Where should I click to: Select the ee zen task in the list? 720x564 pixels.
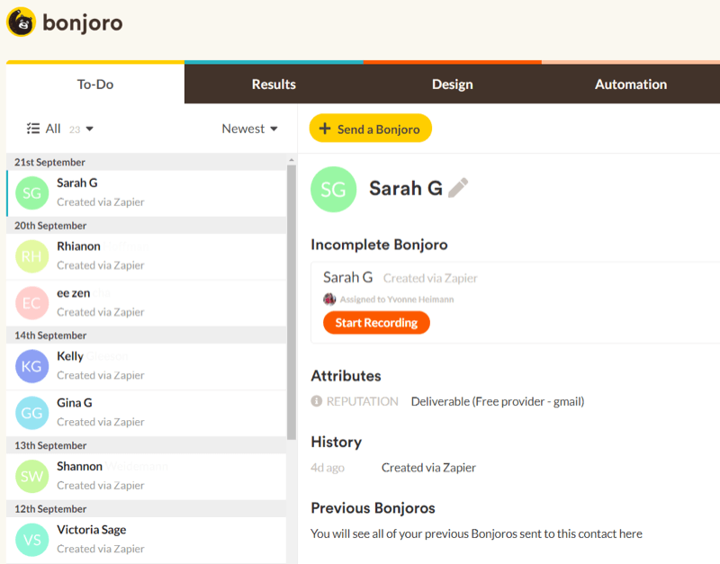(147, 303)
